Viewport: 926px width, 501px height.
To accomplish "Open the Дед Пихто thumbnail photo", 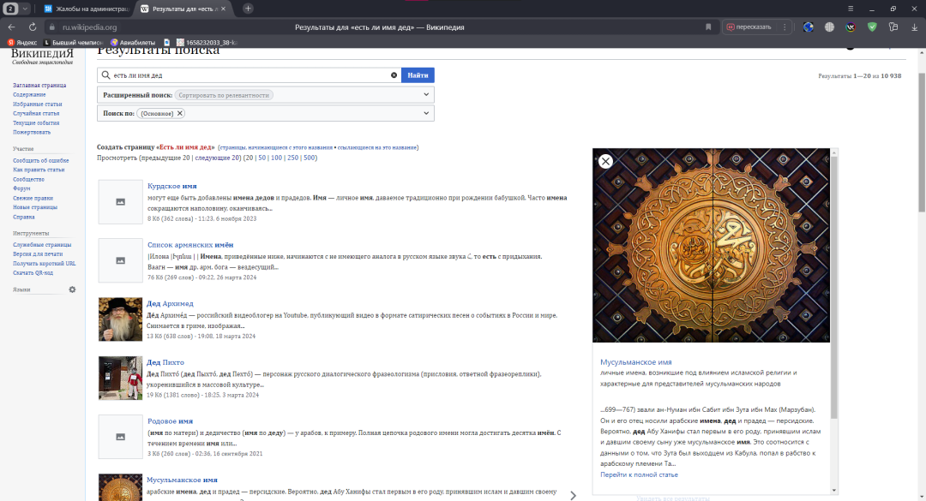I will point(121,378).
